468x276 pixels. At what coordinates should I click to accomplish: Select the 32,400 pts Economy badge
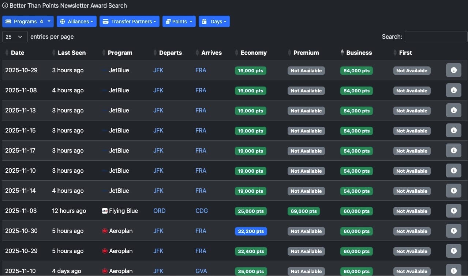[251, 251]
